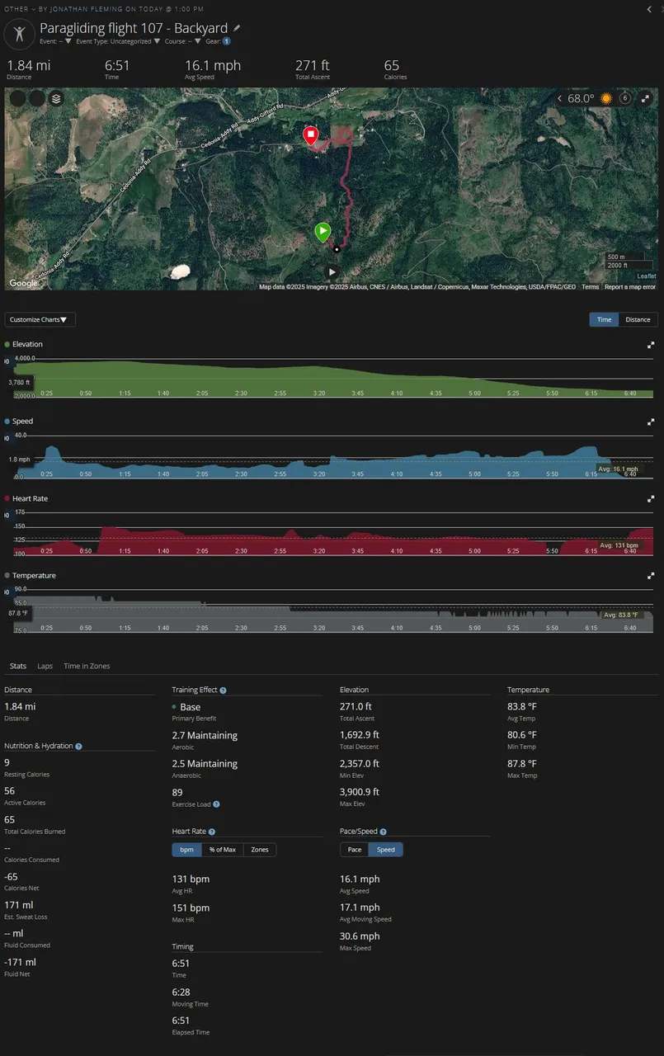Click the Avg: 131 bpm chart label
This screenshot has width=664, height=1056.
(618, 545)
